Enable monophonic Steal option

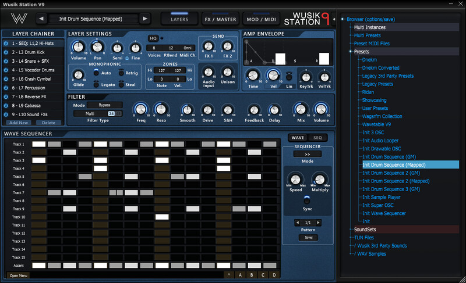coord(121,84)
